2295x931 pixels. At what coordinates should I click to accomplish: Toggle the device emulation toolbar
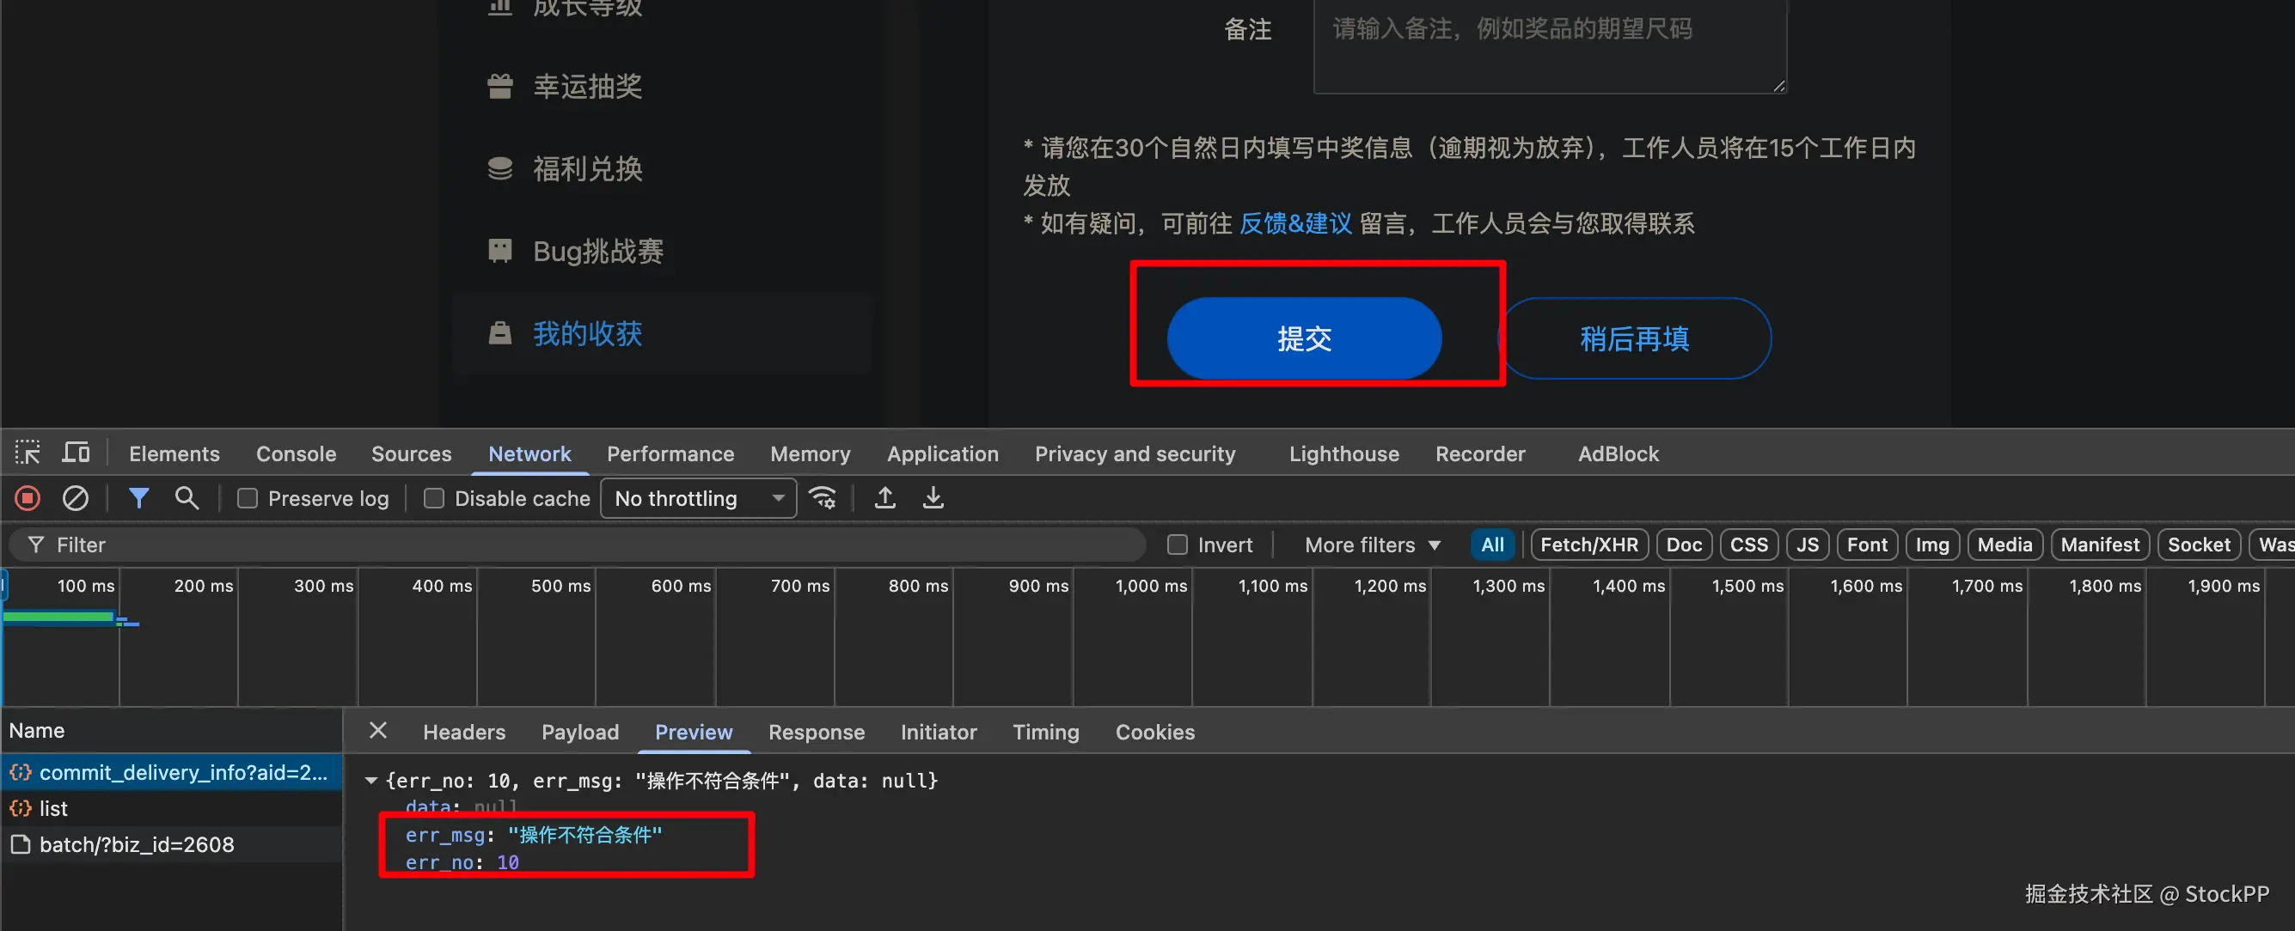76,453
